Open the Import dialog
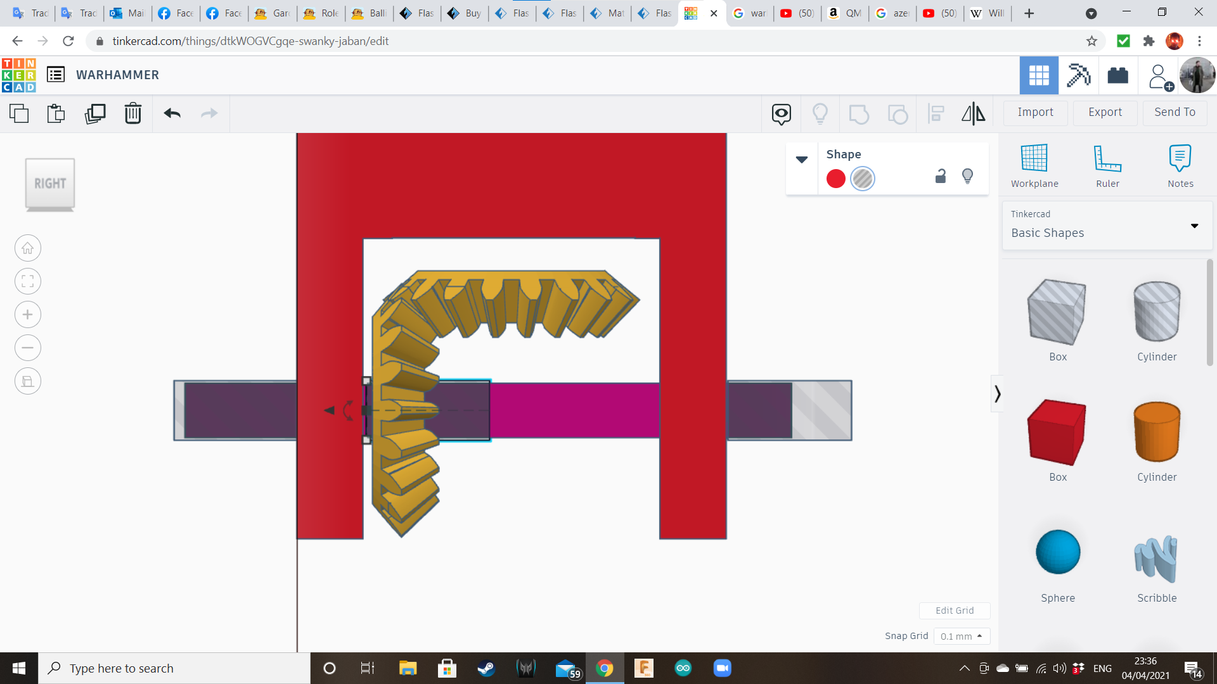The image size is (1217, 684). [1035, 112]
